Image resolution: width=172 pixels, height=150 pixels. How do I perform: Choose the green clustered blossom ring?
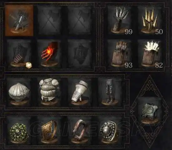(19, 131)
